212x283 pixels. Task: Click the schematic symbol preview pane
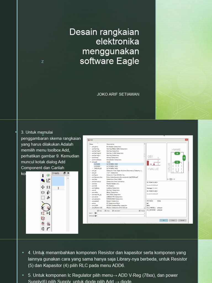coord(156,161)
